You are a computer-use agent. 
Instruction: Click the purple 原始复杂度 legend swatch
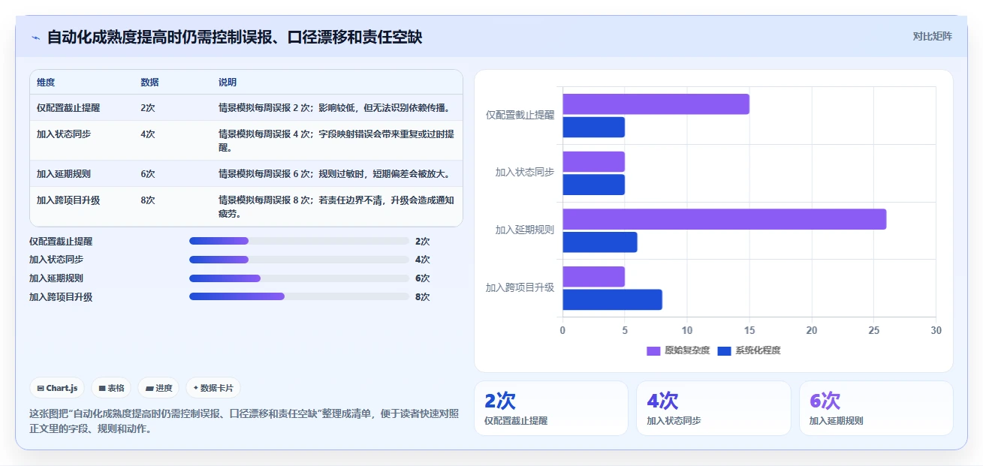point(653,350)
